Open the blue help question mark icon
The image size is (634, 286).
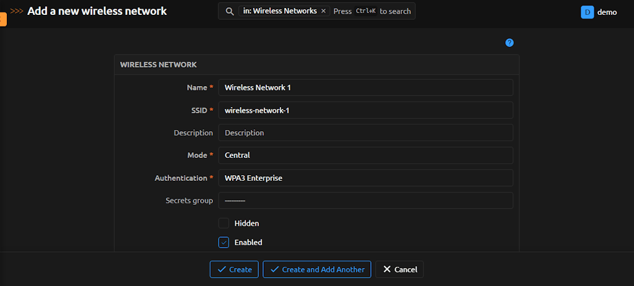coord(510,43)
